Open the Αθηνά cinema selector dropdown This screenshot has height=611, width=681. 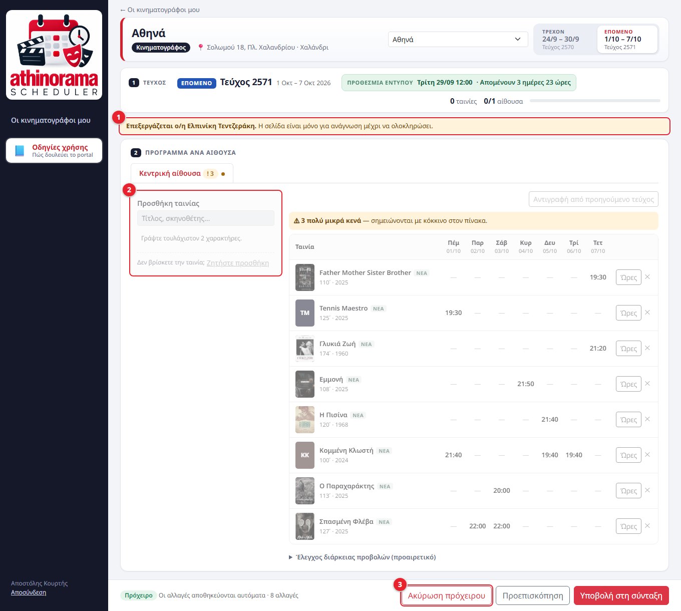click(x=458, y=40)
